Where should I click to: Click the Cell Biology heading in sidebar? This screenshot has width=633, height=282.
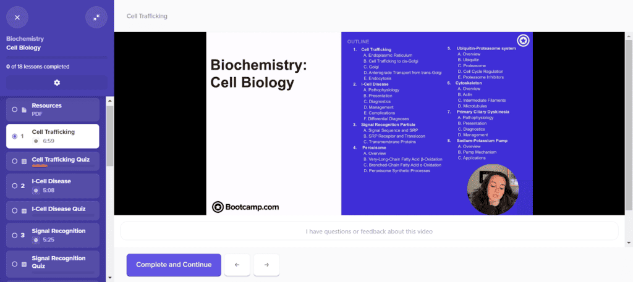23,48
